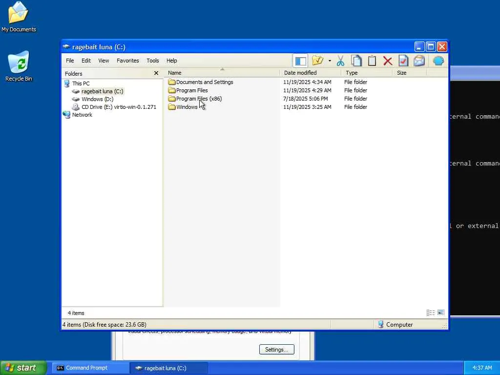Click the 11/19/2025 4:29 AM date cell
Image resolution: width=500 pixels, height=375 pixels.
point(307,90)
